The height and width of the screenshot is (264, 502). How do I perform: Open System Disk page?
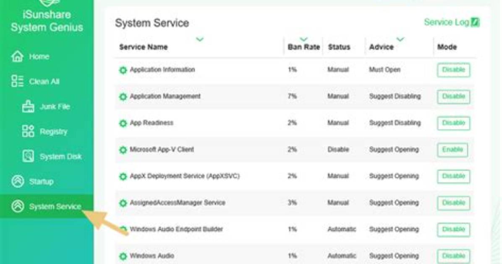click(x=60, y=156)
